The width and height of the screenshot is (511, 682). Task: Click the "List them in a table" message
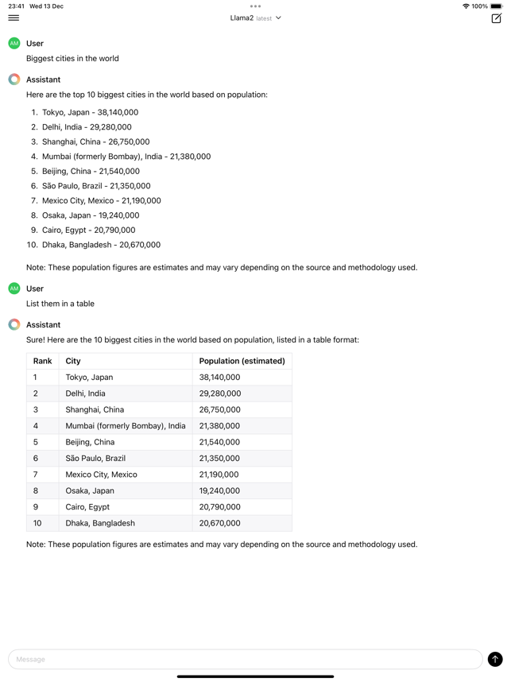point(60,304)
